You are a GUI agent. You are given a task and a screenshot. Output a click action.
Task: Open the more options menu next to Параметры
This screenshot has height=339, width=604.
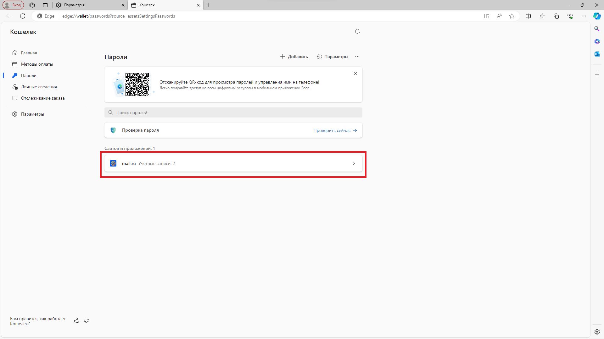(x=357, y=57)
